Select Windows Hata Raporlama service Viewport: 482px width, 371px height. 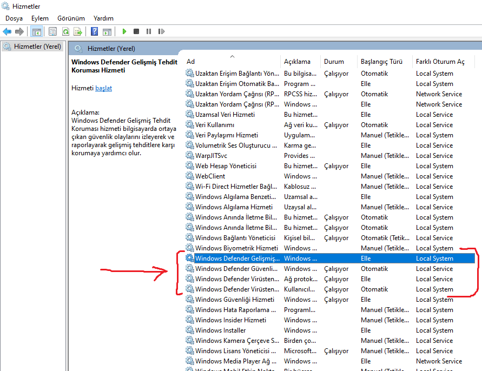tap(235, 310)
